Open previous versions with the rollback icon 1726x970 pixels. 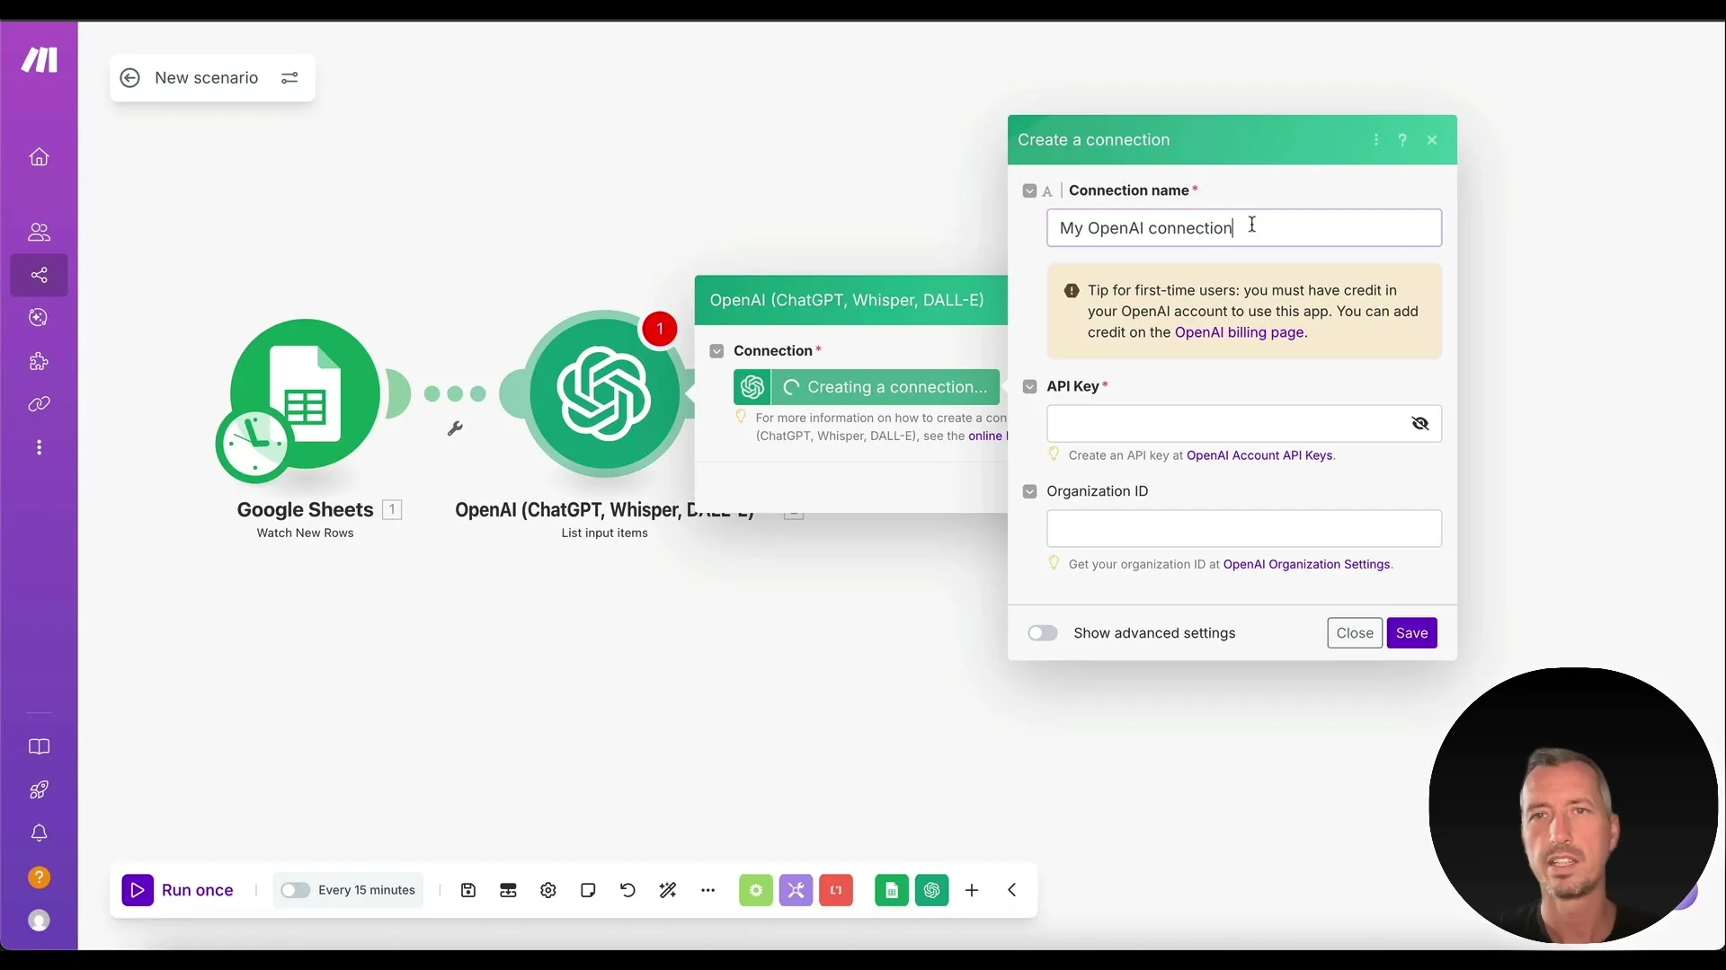click(627, 890)
